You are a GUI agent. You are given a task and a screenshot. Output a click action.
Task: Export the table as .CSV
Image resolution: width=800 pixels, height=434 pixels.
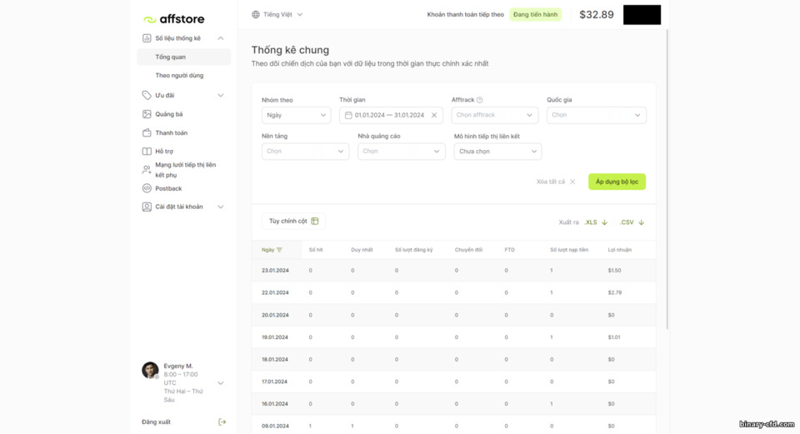[632, 222]
